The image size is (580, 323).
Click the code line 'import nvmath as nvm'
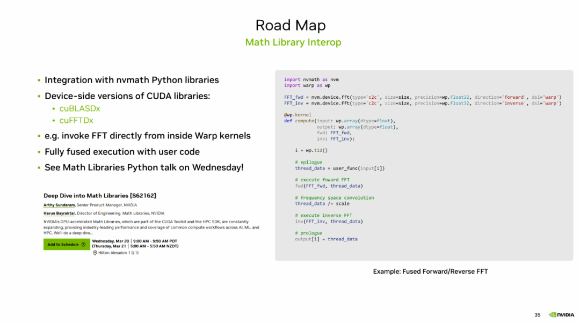tap(311, 79)
